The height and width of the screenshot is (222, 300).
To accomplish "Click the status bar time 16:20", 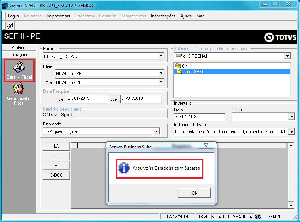I will click(x=203, y=217).
